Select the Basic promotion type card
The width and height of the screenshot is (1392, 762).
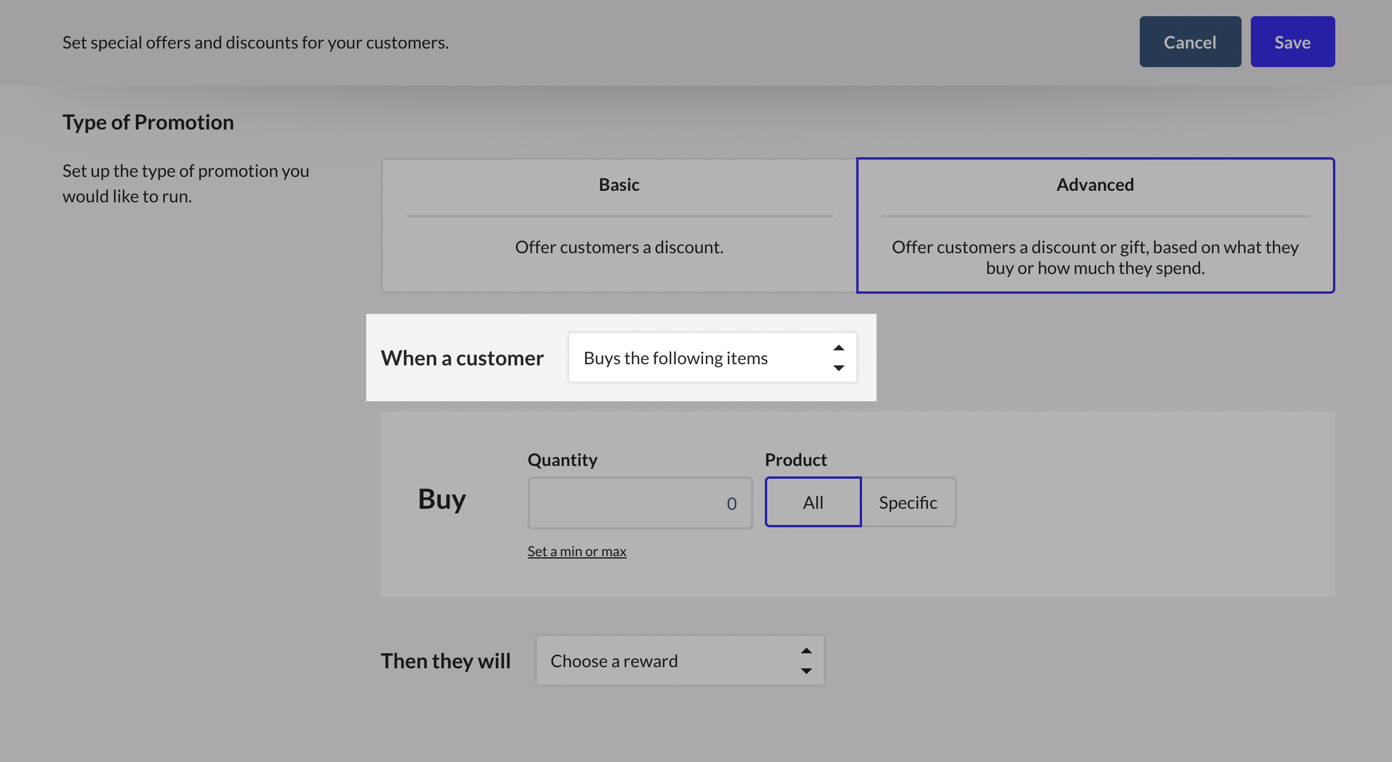pos(619,225)
